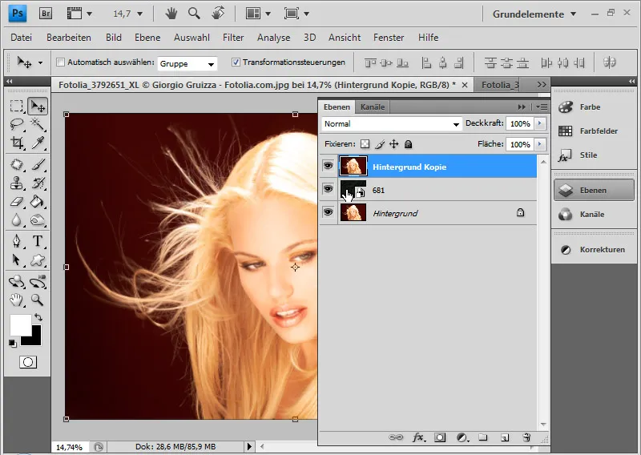Open the Auswahl menu
Image resolution: width=641 pixels, height=455 pixels.
click(x=191, y=37)
